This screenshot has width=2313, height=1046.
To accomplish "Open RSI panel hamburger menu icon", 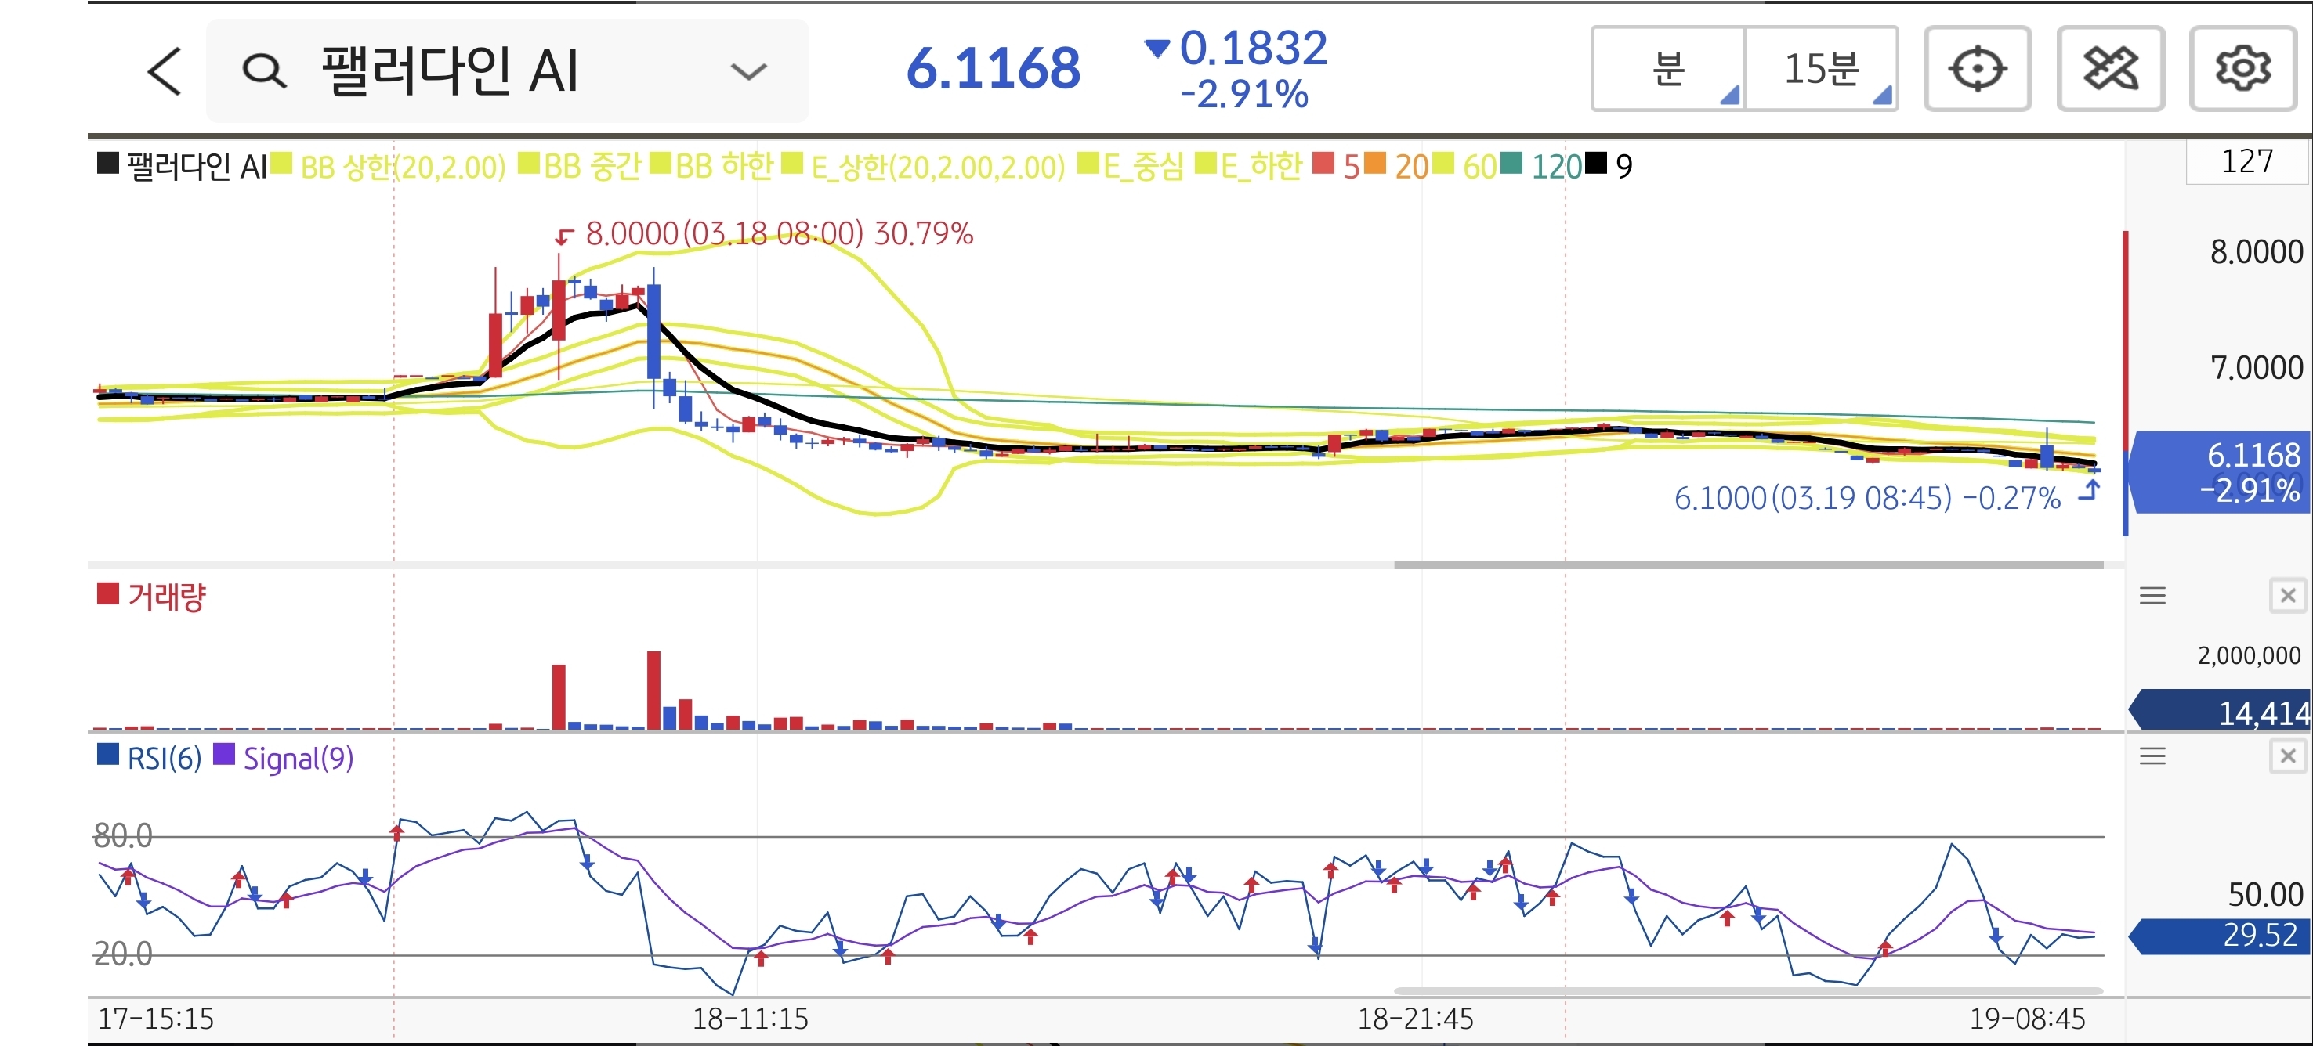I will 2152,756.
